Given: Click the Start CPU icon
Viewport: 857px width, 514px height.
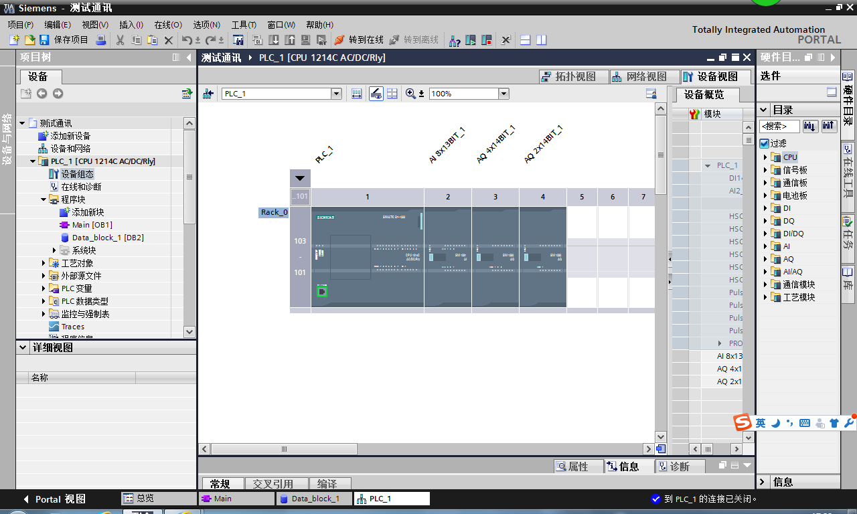Looking at the screenshot, I should [x=471, y=40].
